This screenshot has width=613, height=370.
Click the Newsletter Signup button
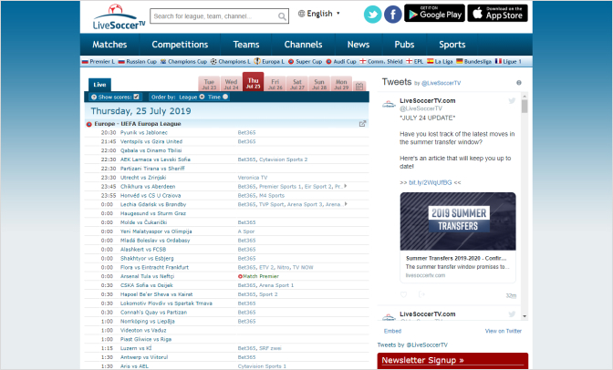click(452, 360)
